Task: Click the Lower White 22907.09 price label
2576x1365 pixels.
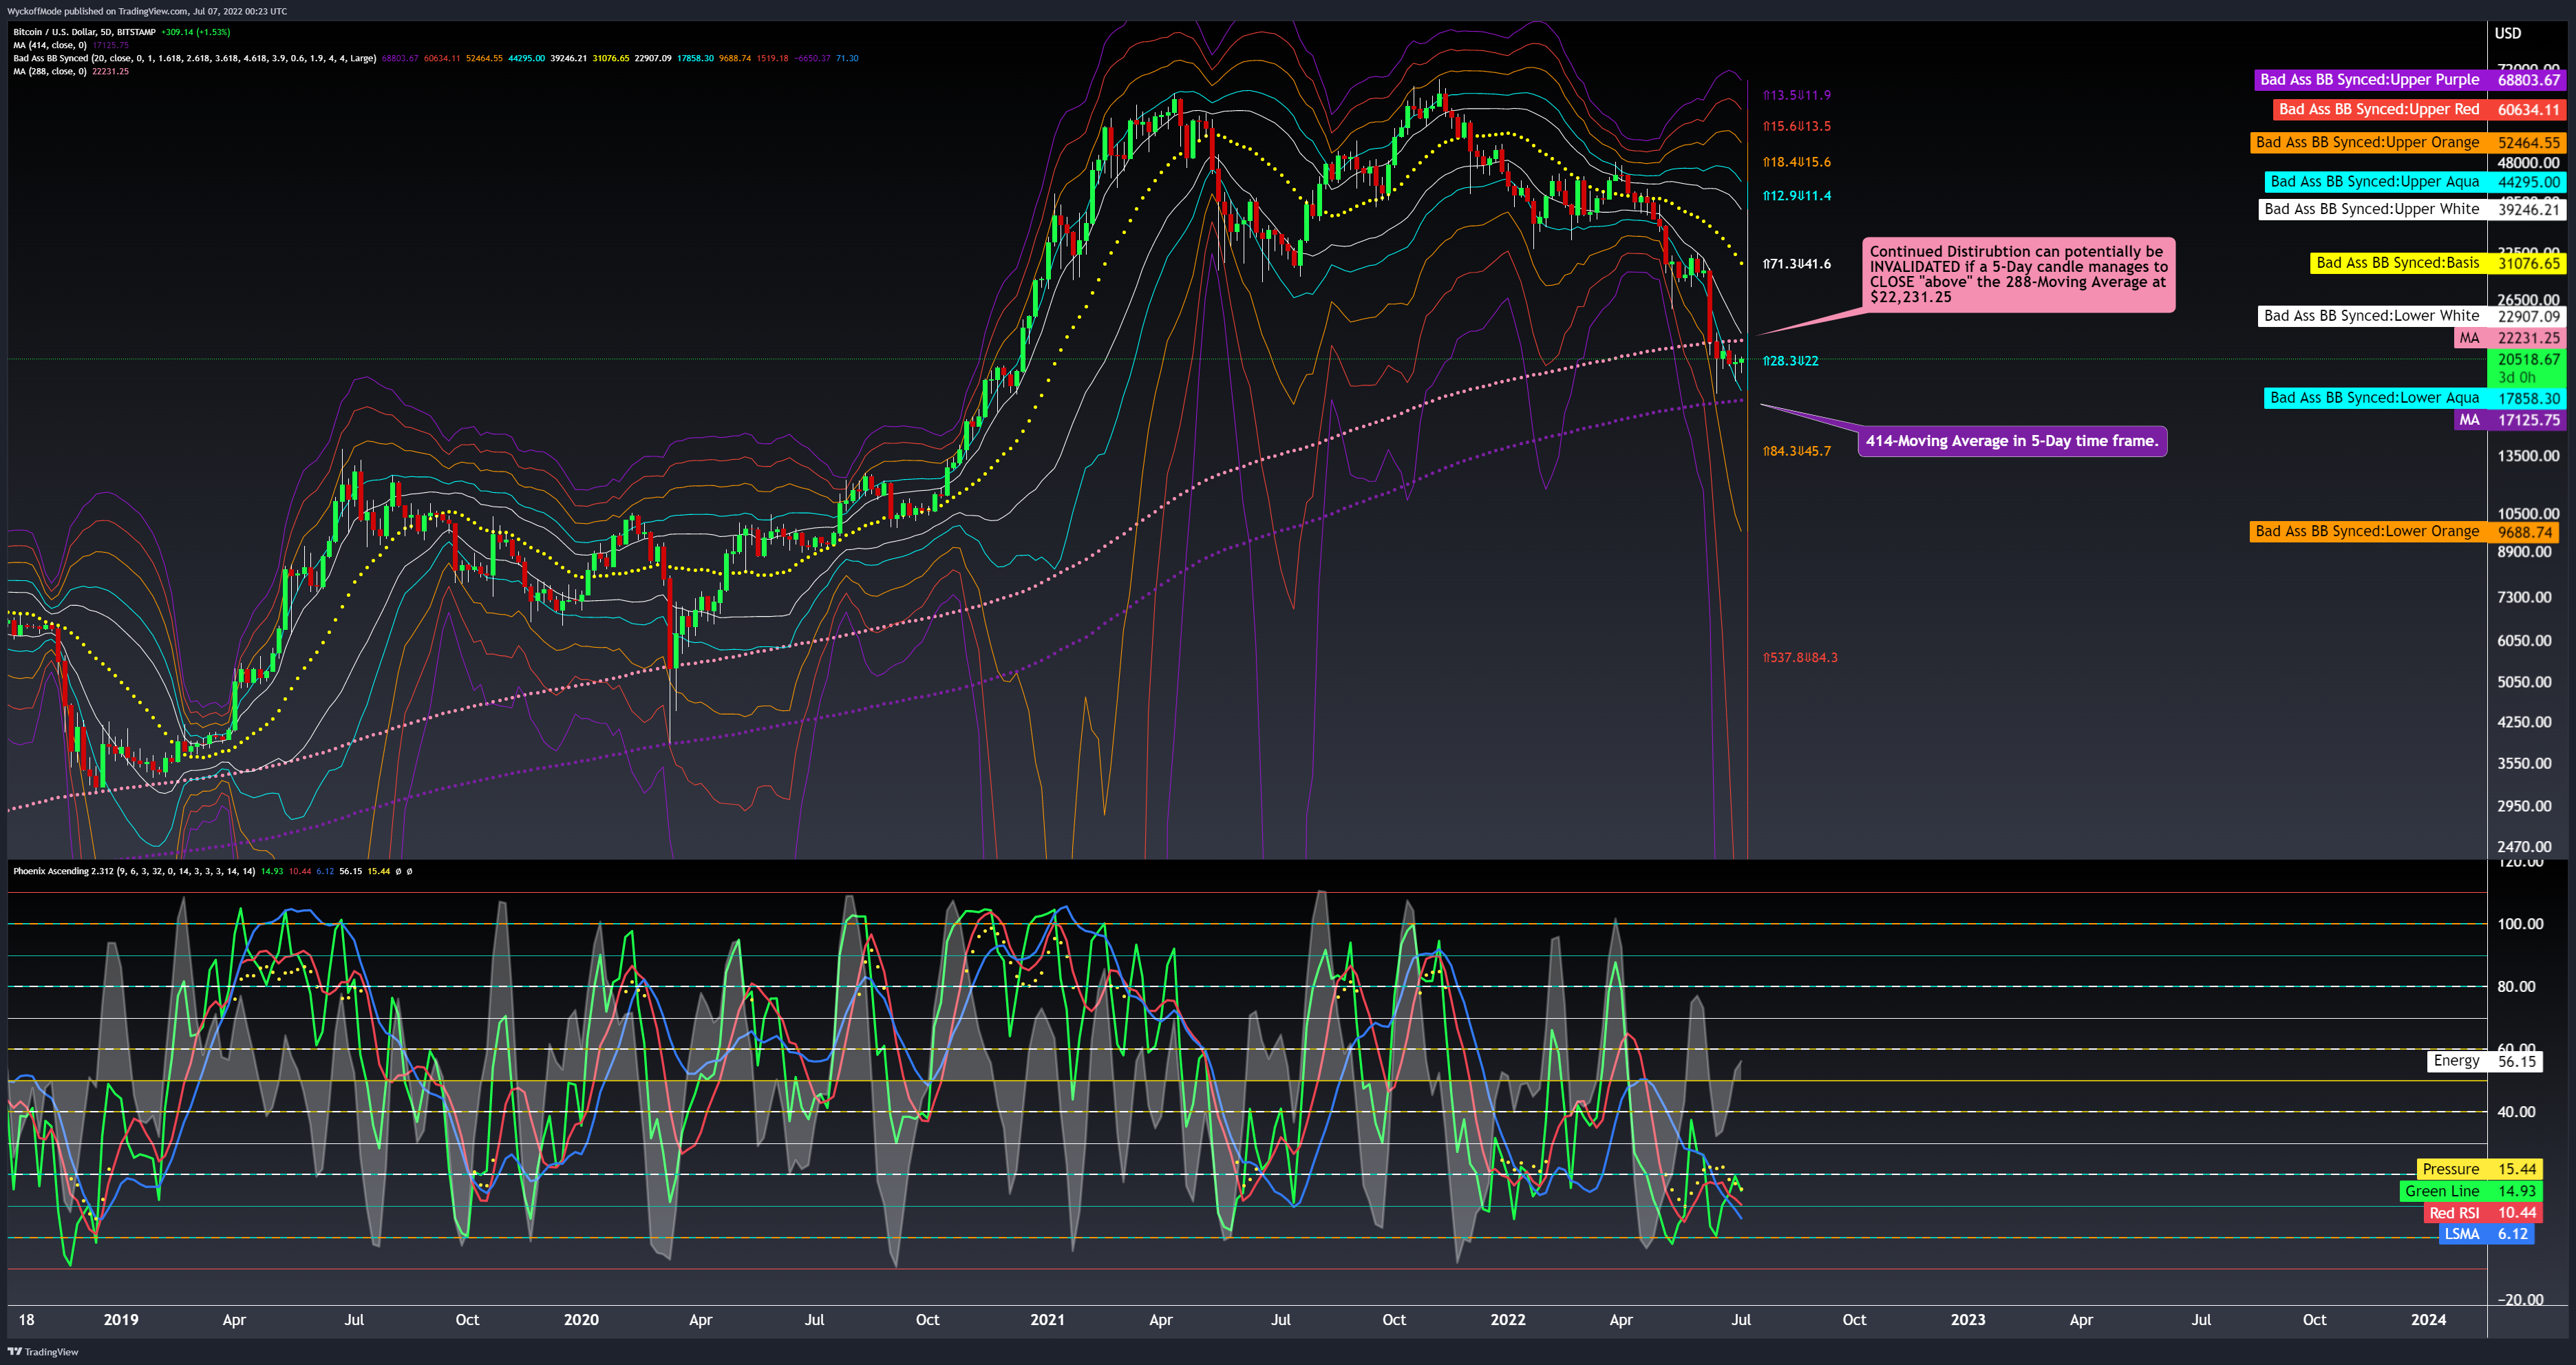Action: pyautogui.click(x=2412, y=316)
